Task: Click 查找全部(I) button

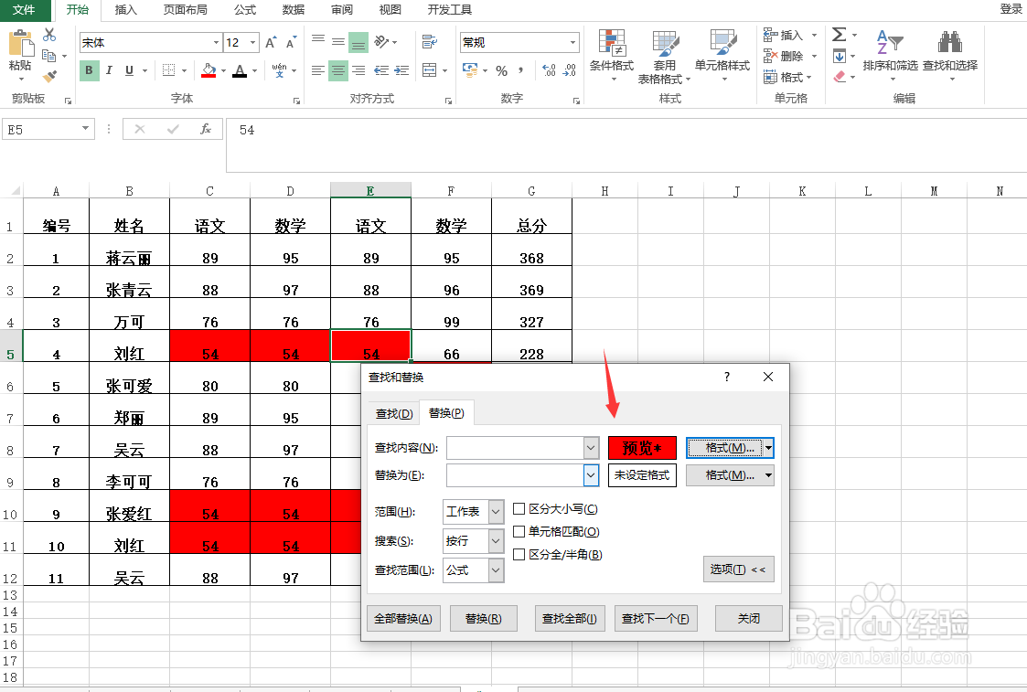Action: (x=569, y=619)
